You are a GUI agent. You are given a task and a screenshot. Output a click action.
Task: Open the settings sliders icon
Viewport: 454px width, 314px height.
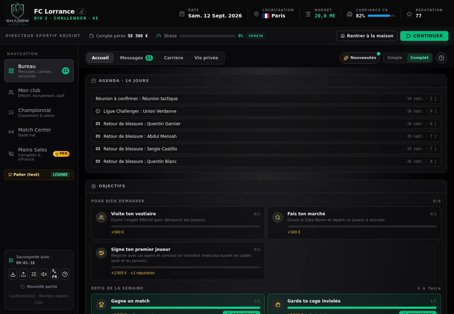pos(34,275)
